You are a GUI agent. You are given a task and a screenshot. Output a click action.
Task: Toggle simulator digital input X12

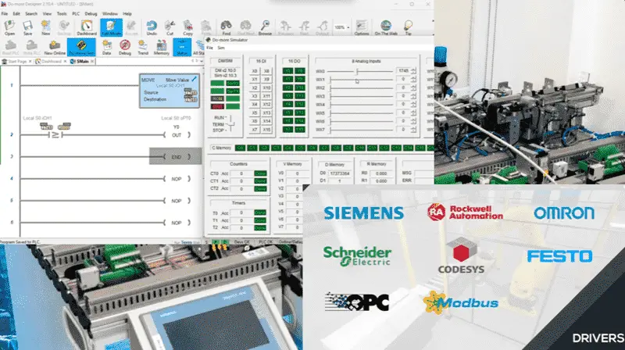tap(266, 105)
